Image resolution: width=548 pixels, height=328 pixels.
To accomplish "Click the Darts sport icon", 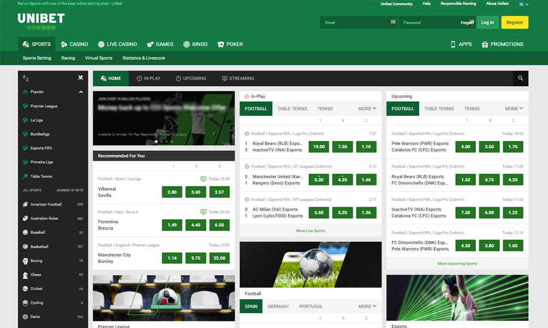I will point(25,317).
